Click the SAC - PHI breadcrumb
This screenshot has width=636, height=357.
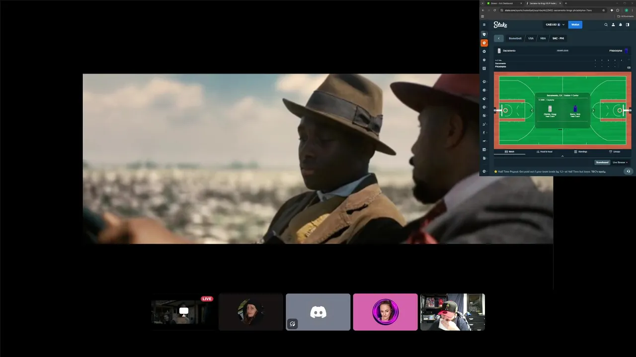pos(558,38)
